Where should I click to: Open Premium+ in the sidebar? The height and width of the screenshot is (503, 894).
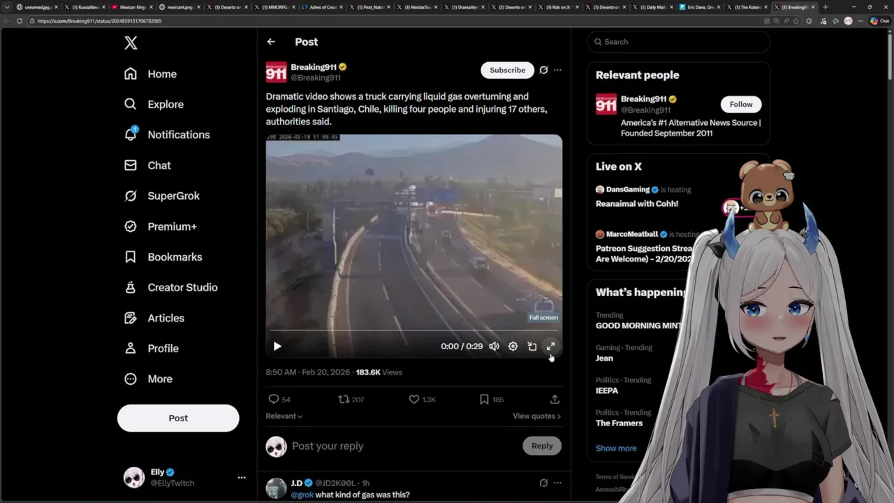tap(160, 226)
